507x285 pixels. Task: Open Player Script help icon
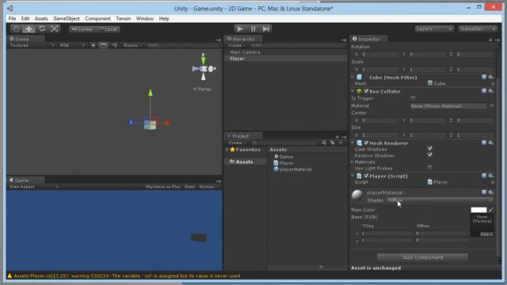(x=484, y=176)
